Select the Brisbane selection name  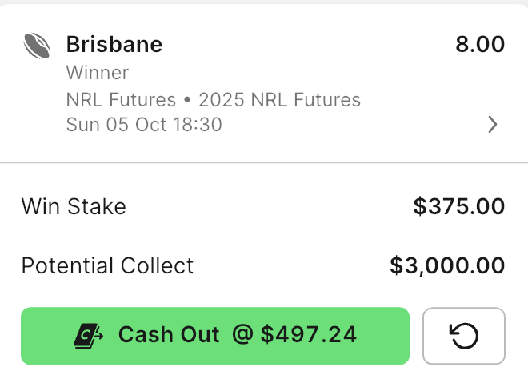pos(114,45)
